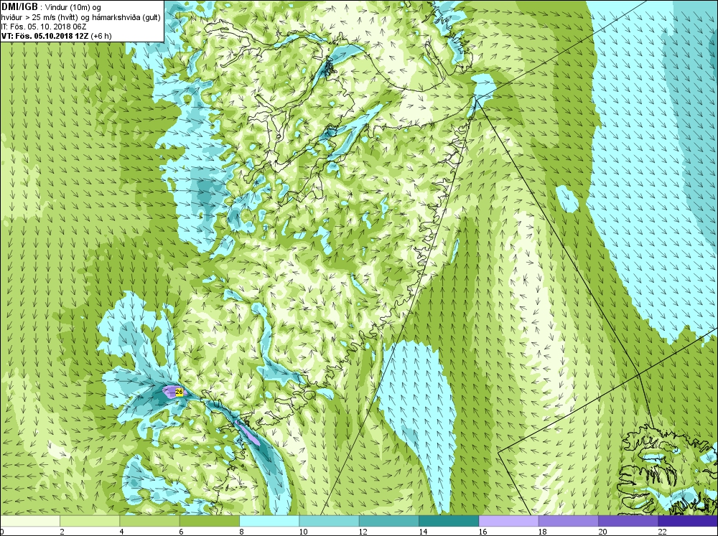Click the 'IT: Fös. 05. 10. 2018 06Z' line

44,27
